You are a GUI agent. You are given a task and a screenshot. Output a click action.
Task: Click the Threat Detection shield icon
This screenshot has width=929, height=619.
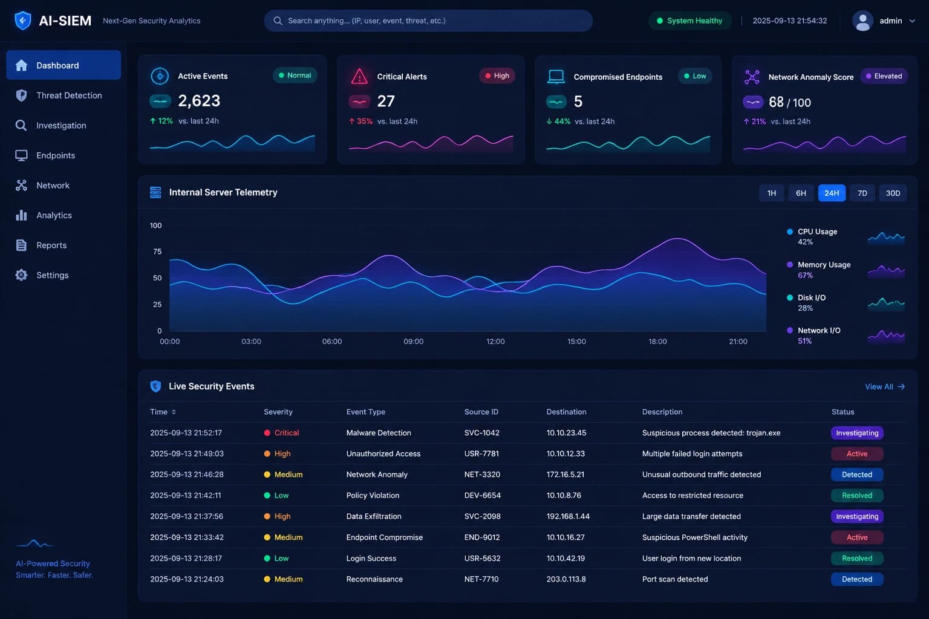(21, 96)
